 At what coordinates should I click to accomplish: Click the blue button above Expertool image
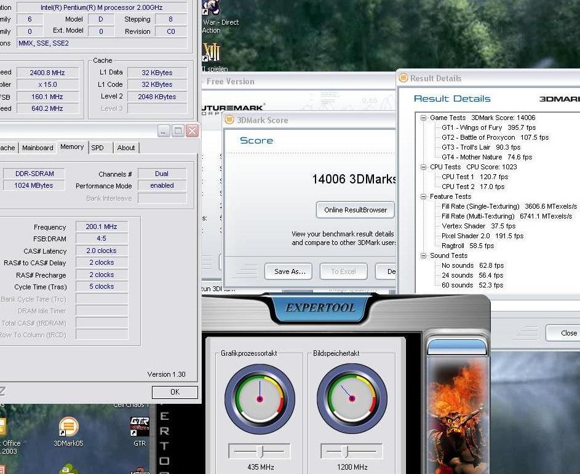(x=457, y=347)
